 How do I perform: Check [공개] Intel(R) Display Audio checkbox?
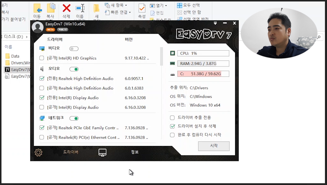pos(42,107)
